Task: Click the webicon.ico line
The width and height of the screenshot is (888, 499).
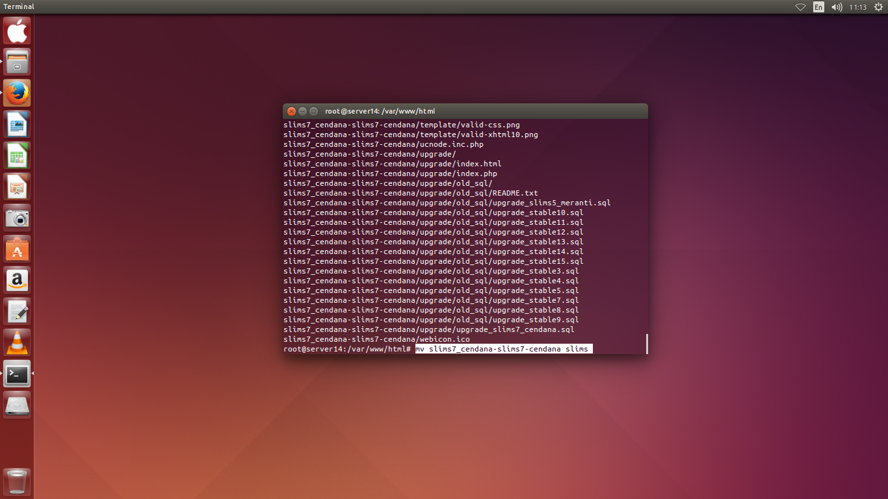Action: click(x=376, y=339)
